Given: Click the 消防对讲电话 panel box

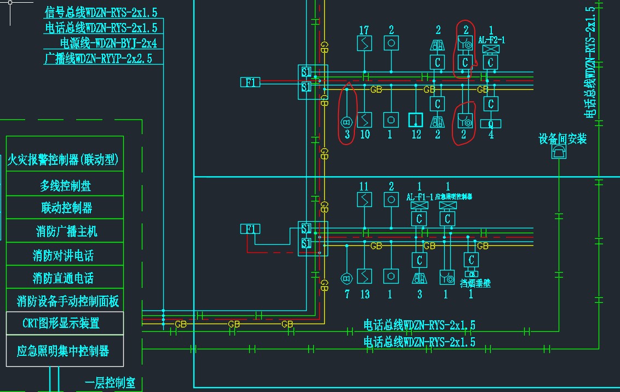Looking at the screenshot, I should [65, 254].
